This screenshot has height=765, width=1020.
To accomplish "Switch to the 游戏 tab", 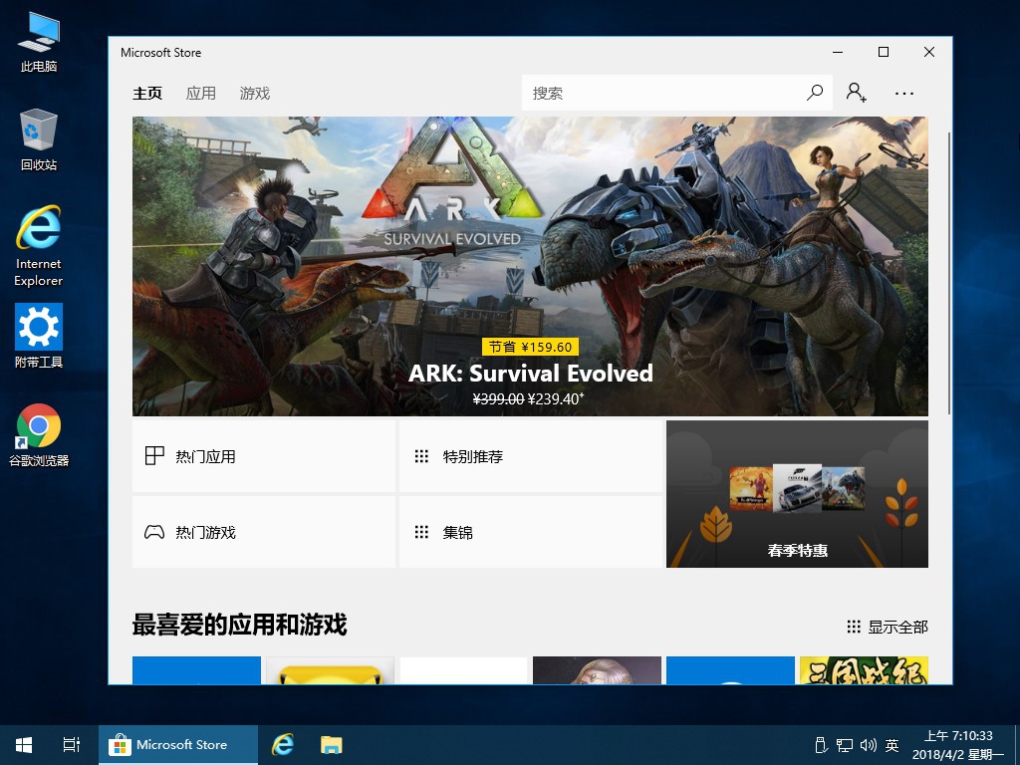I will (x=254, y=93).
